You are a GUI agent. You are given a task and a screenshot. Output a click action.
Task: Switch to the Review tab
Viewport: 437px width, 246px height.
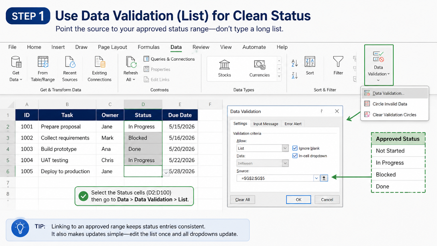(201, 47)
